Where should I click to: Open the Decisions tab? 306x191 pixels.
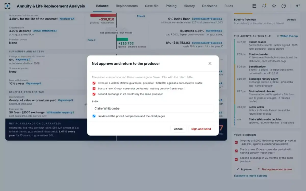coord(210,6)
